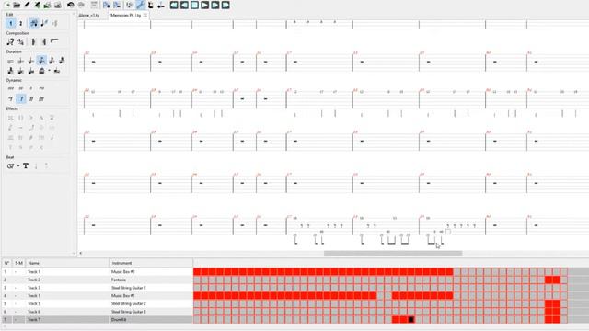Click the Steel String Guitar 2 cell

click(x=151, y=303)
